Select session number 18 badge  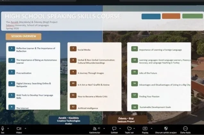pyautogui.click(x=134, y=107)
